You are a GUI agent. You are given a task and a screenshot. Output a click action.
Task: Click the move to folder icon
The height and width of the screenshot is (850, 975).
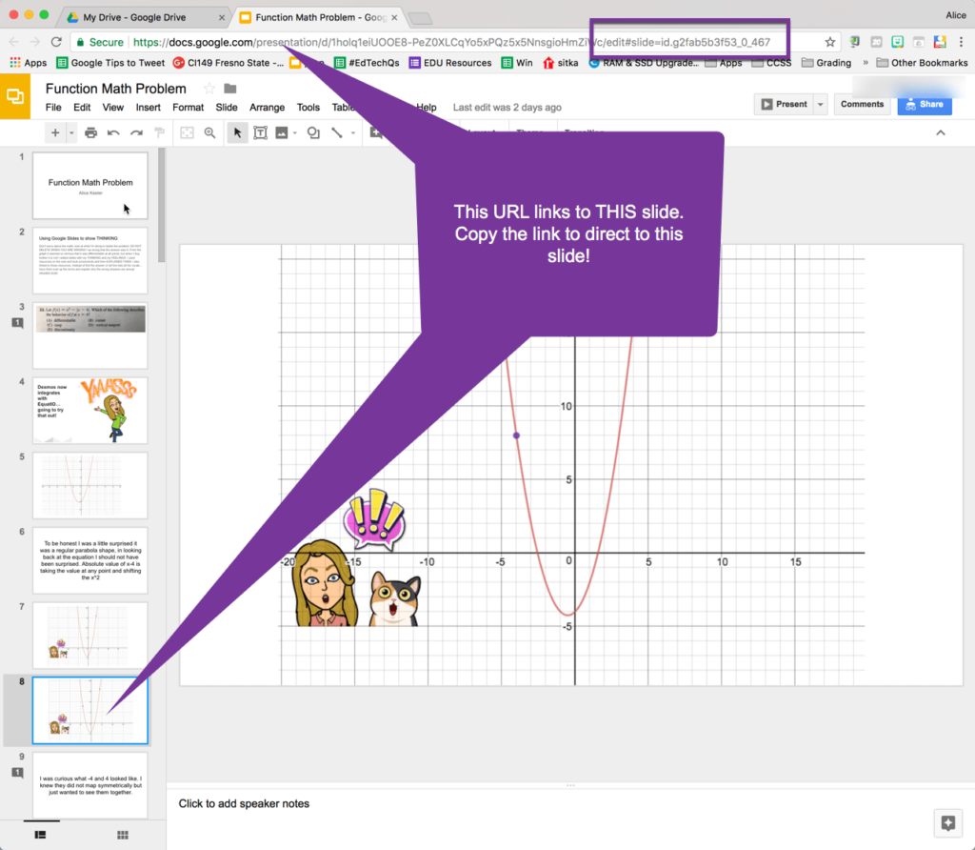(230, 89)
